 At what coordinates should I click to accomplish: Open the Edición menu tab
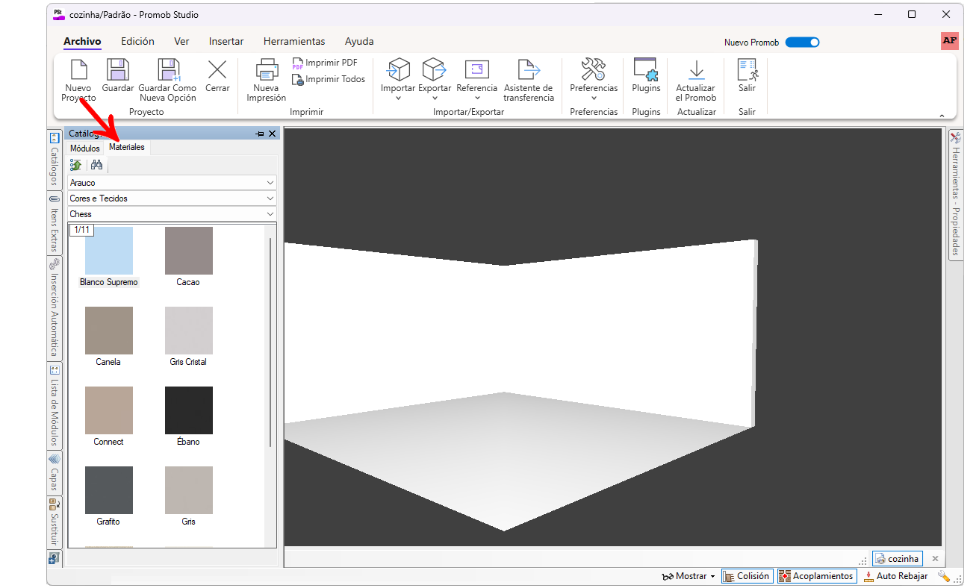tap(137, 42)
